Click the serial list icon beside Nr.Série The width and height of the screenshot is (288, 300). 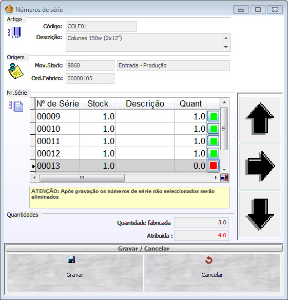click(16, 106)
